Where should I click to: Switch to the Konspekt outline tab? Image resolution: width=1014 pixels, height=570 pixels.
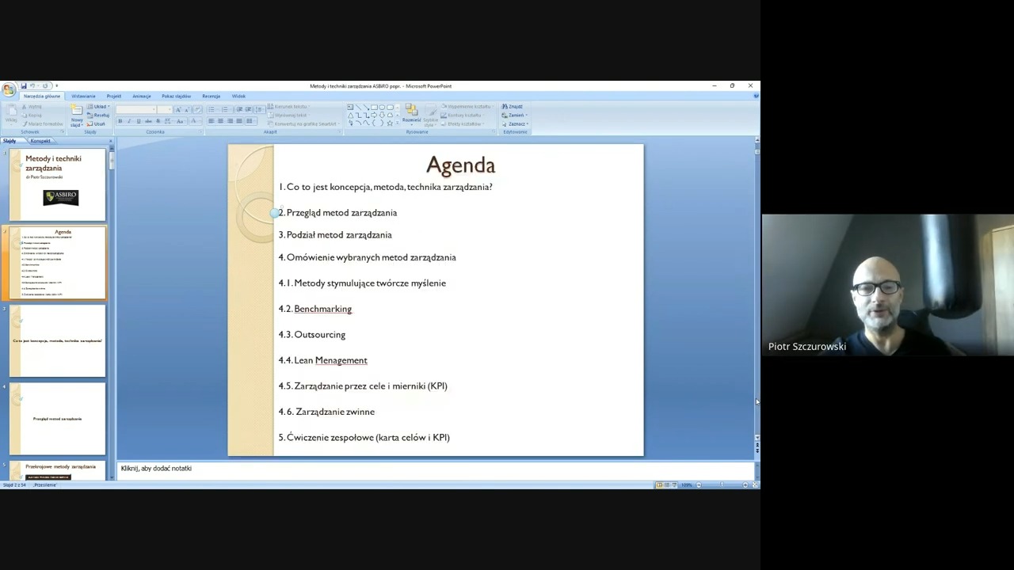pyautogui.click(x=40, y=141)
